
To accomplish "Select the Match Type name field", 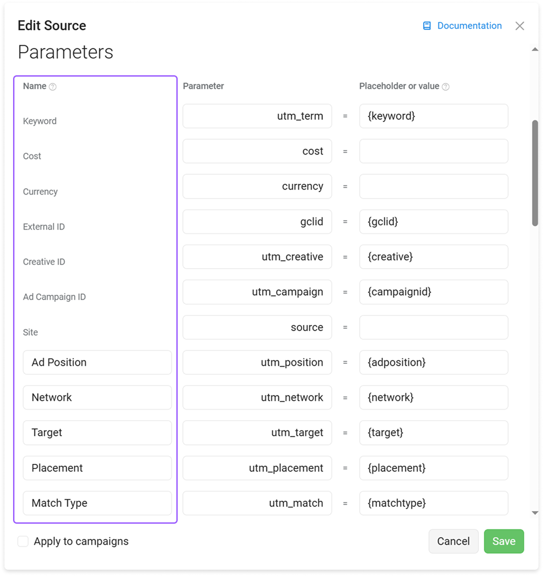I will tap(97, 503).
